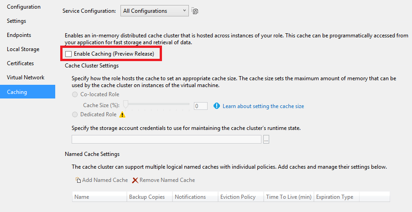Viewport: 412px width, 212px height.
Task: Switch to the Virtual Network tab
Action: (26, 78)
